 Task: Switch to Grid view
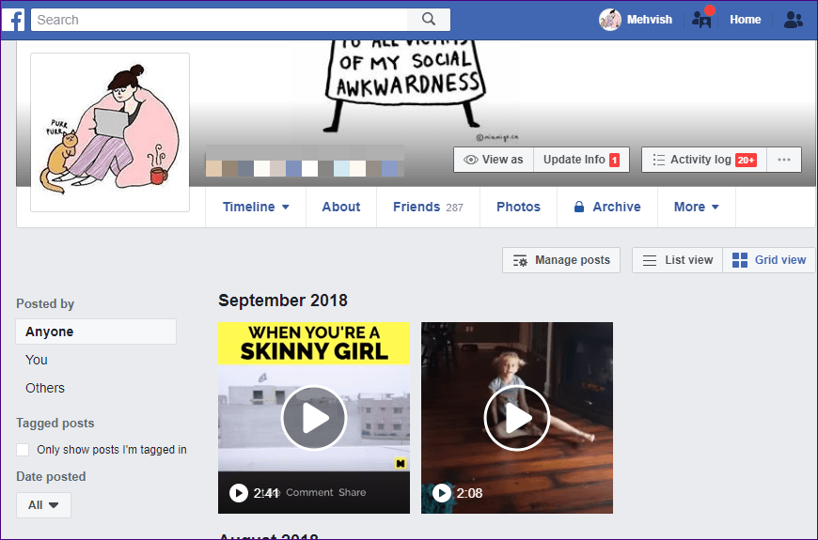click(x=769, y=260)
